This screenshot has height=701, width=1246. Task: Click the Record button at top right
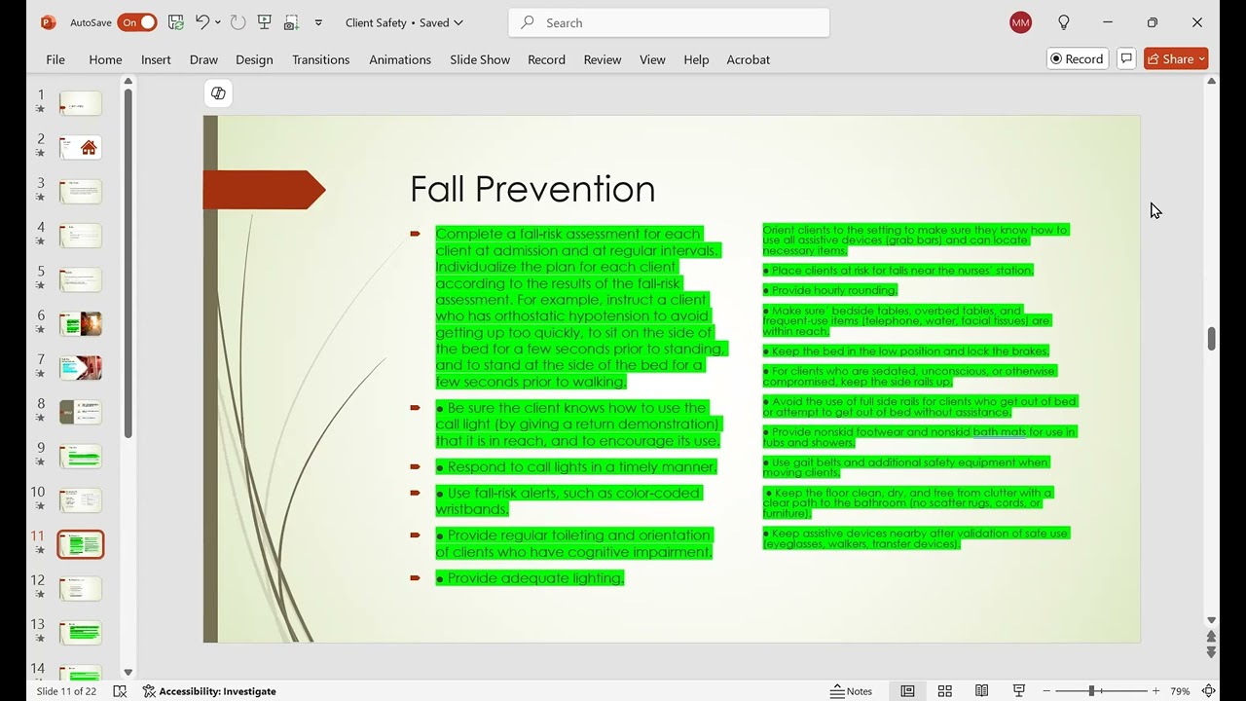point(1076,59)
